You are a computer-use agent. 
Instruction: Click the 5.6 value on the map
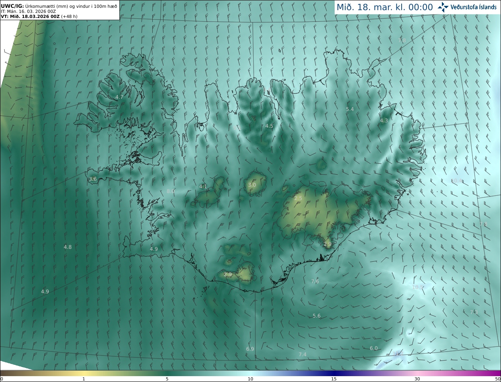(317, 316)
